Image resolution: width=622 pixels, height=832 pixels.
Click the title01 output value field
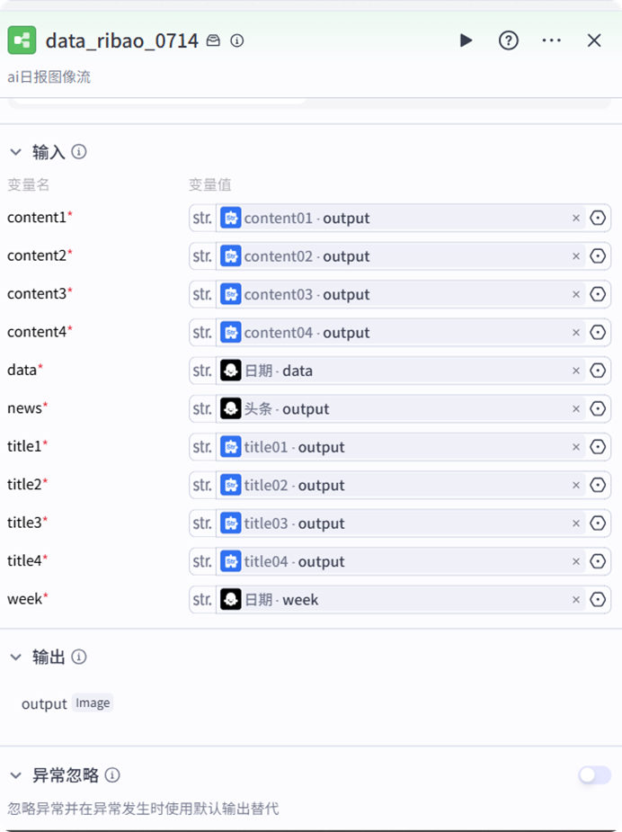(395, 447)
